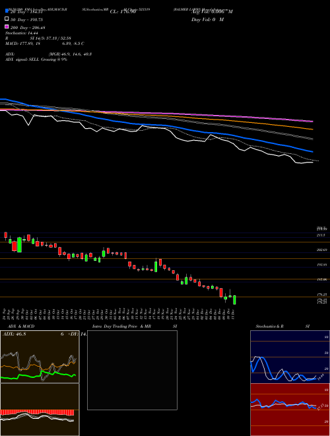Click the 'MACD: 177.89, 18' reading
Image resolution: width=330 pixels, height=436 pixels.
click(x=23, y=44)
